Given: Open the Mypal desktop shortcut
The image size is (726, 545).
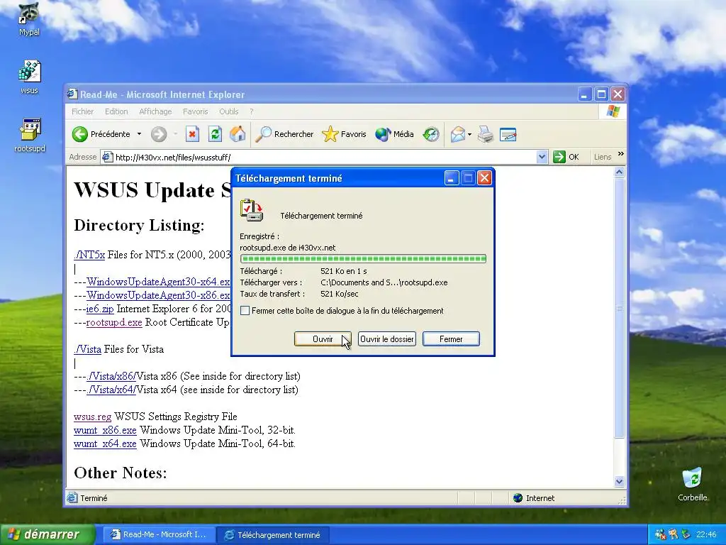Looking at the screenshot, I should point(28,18).
